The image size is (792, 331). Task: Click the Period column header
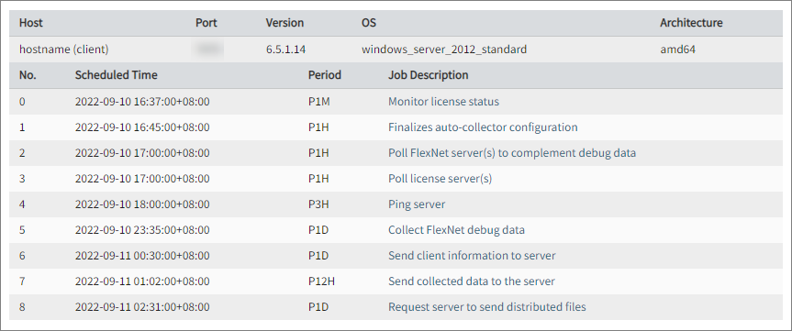(x=325, y=75)
